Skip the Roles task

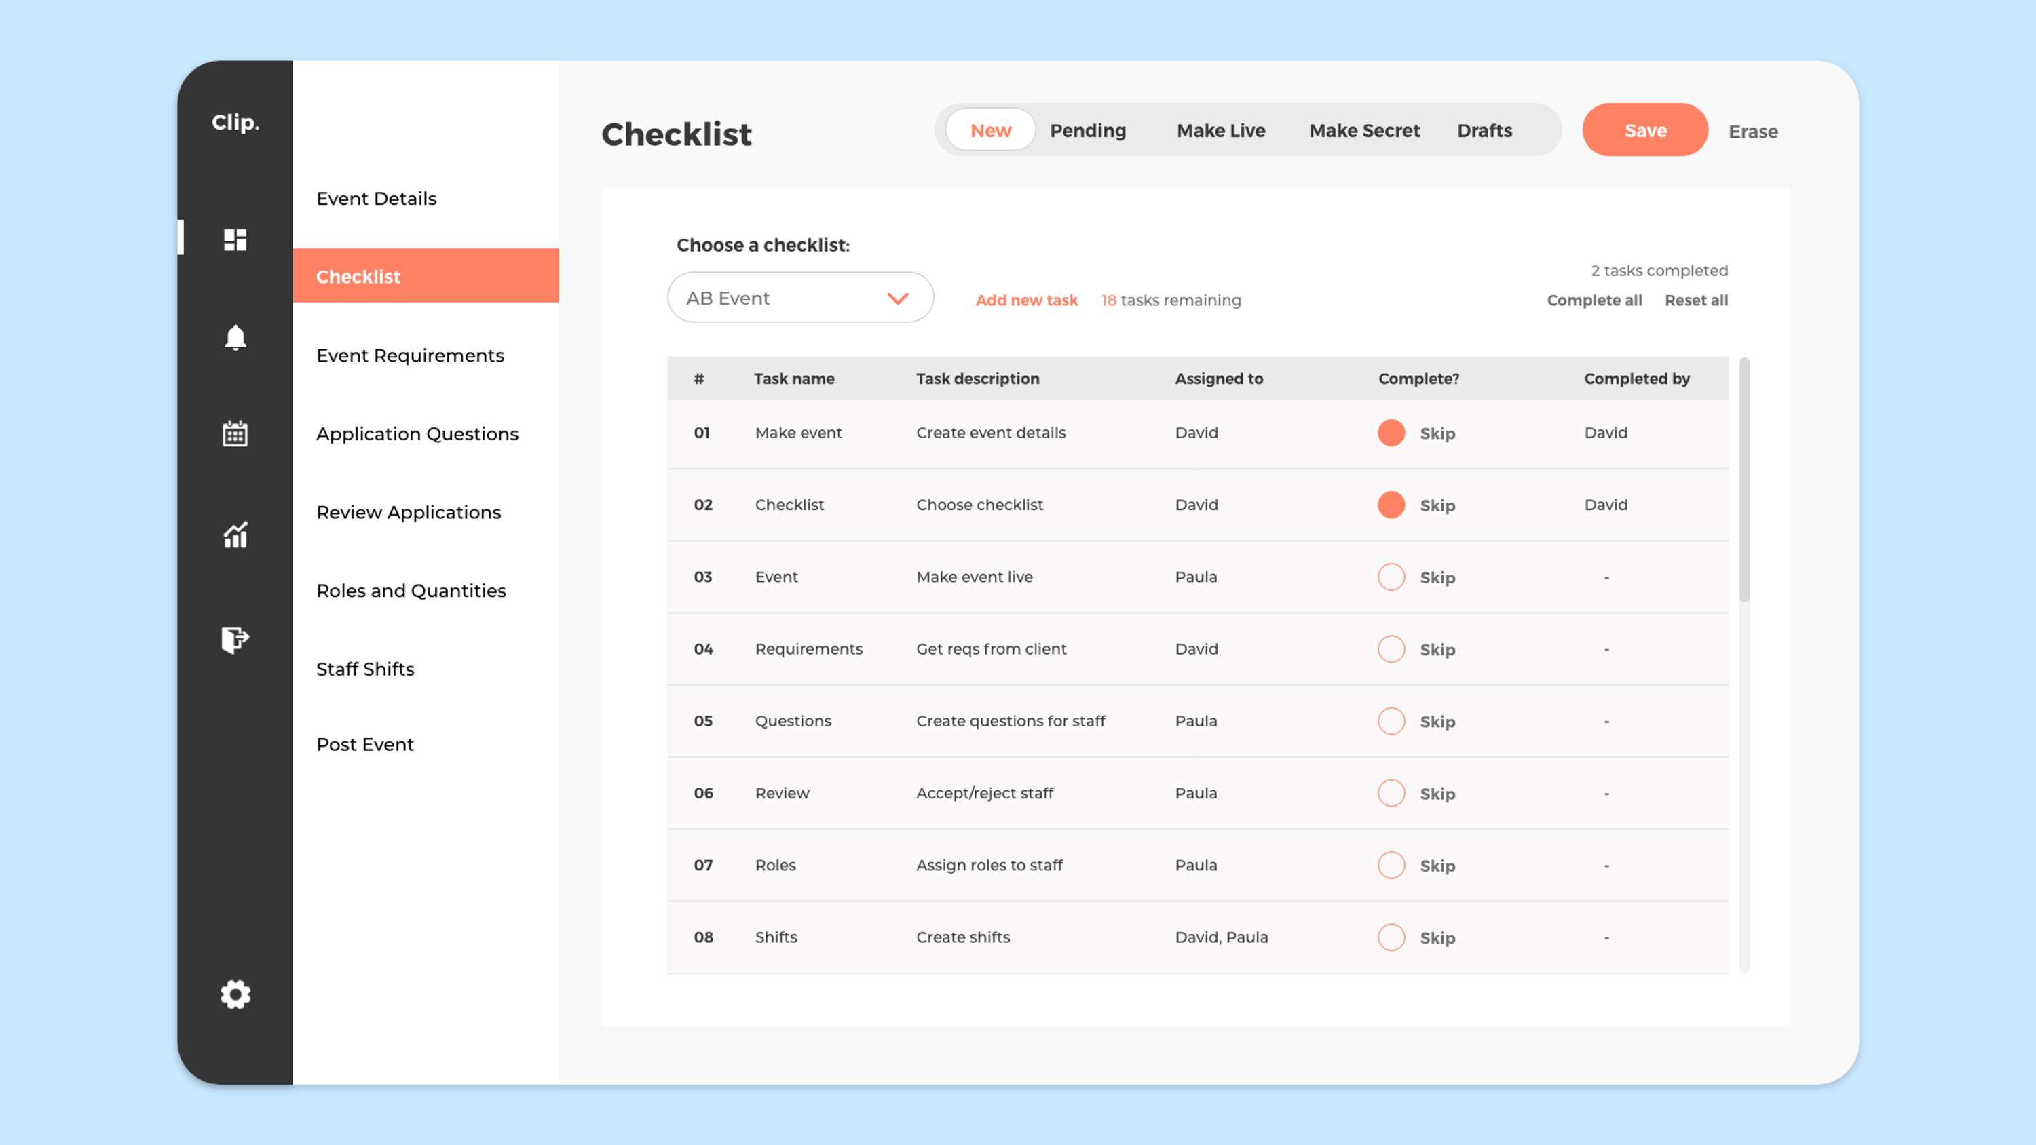tap(1437, 866)
